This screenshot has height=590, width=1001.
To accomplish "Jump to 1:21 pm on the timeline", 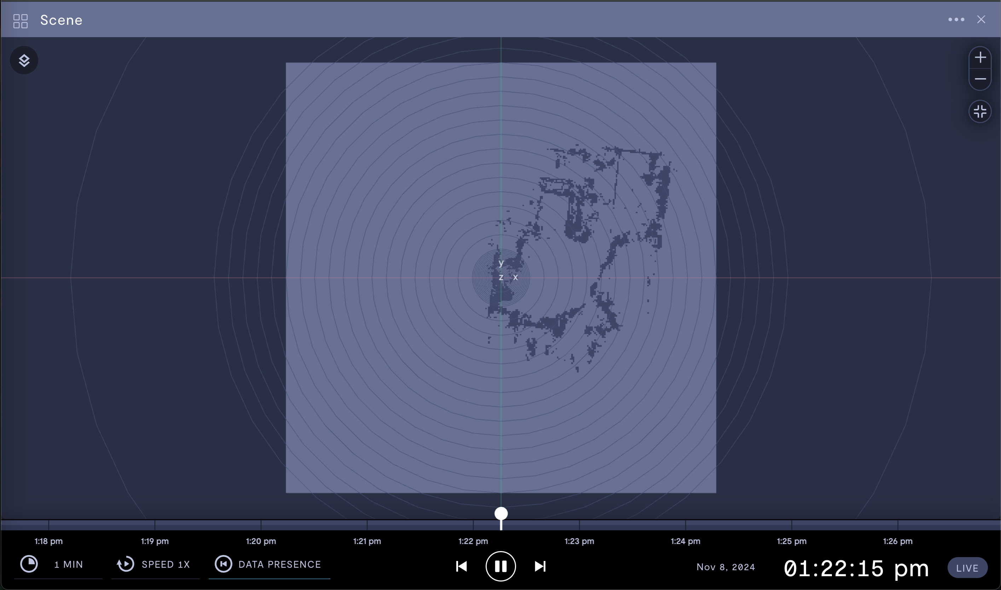I will (367, 541).
